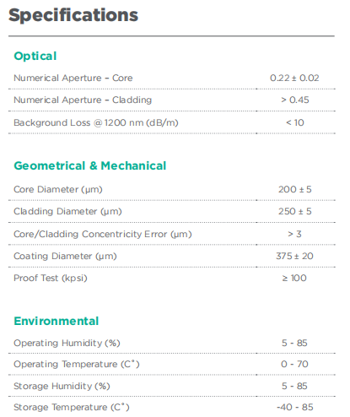This screenshot has height=417, width=350.
Task: Click the Geometrical & Mechanical heading
Action: (90, 165)
